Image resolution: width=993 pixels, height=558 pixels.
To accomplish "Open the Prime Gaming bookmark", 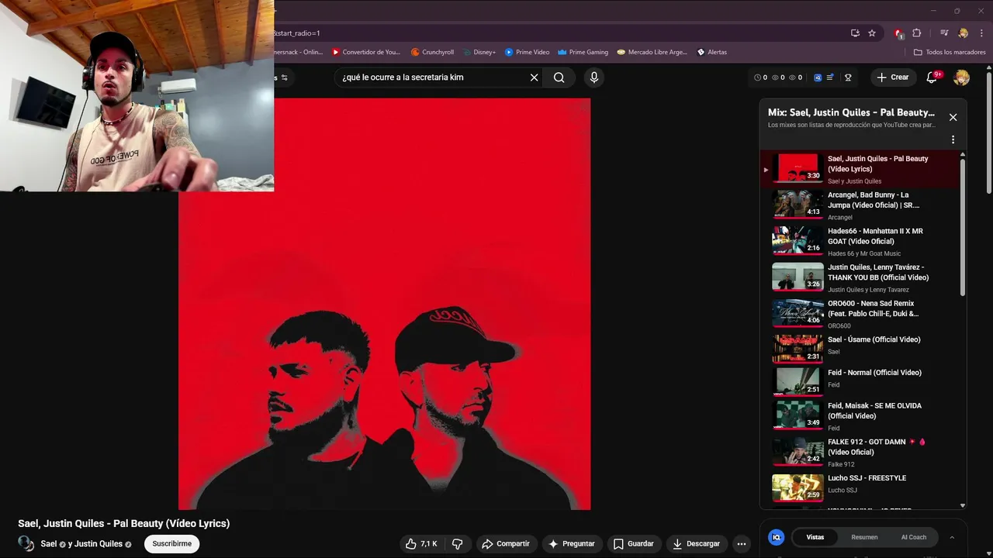I will point(583,52).
